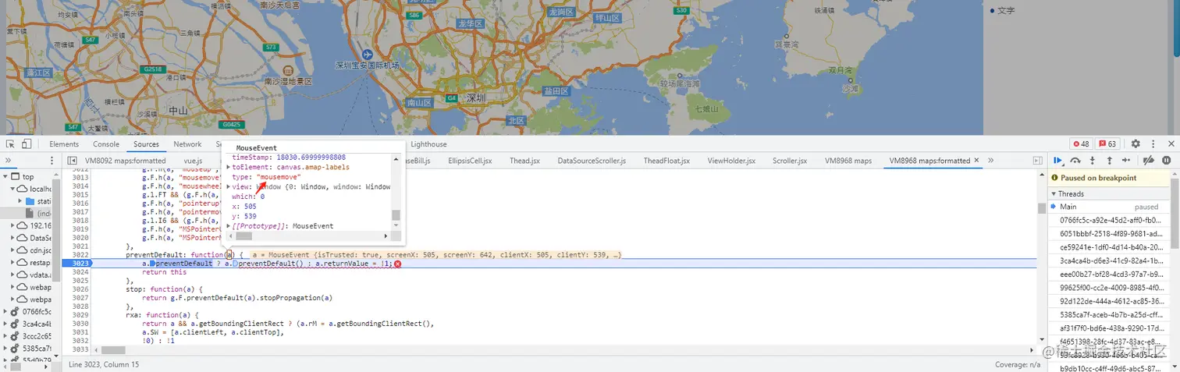Expand toElement property in MouseEvent popup
1180x372 pixels.
(229, 167)
